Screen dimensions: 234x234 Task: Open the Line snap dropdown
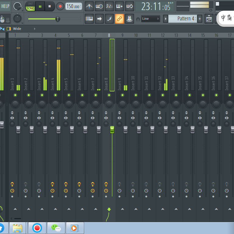pyautogui.click(x=151, y=19)
